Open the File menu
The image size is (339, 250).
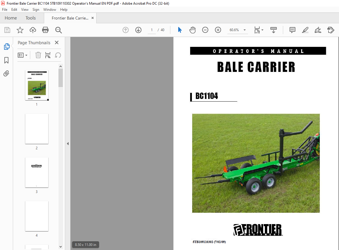click(x=5, y=10)
